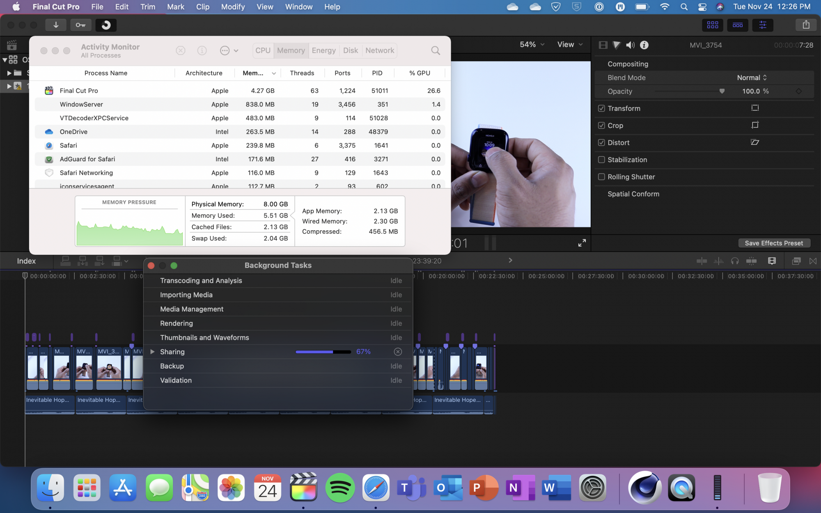Open the viewer 54% zoom dropdown
Screen dimensions: 821x513
[532, 44]
